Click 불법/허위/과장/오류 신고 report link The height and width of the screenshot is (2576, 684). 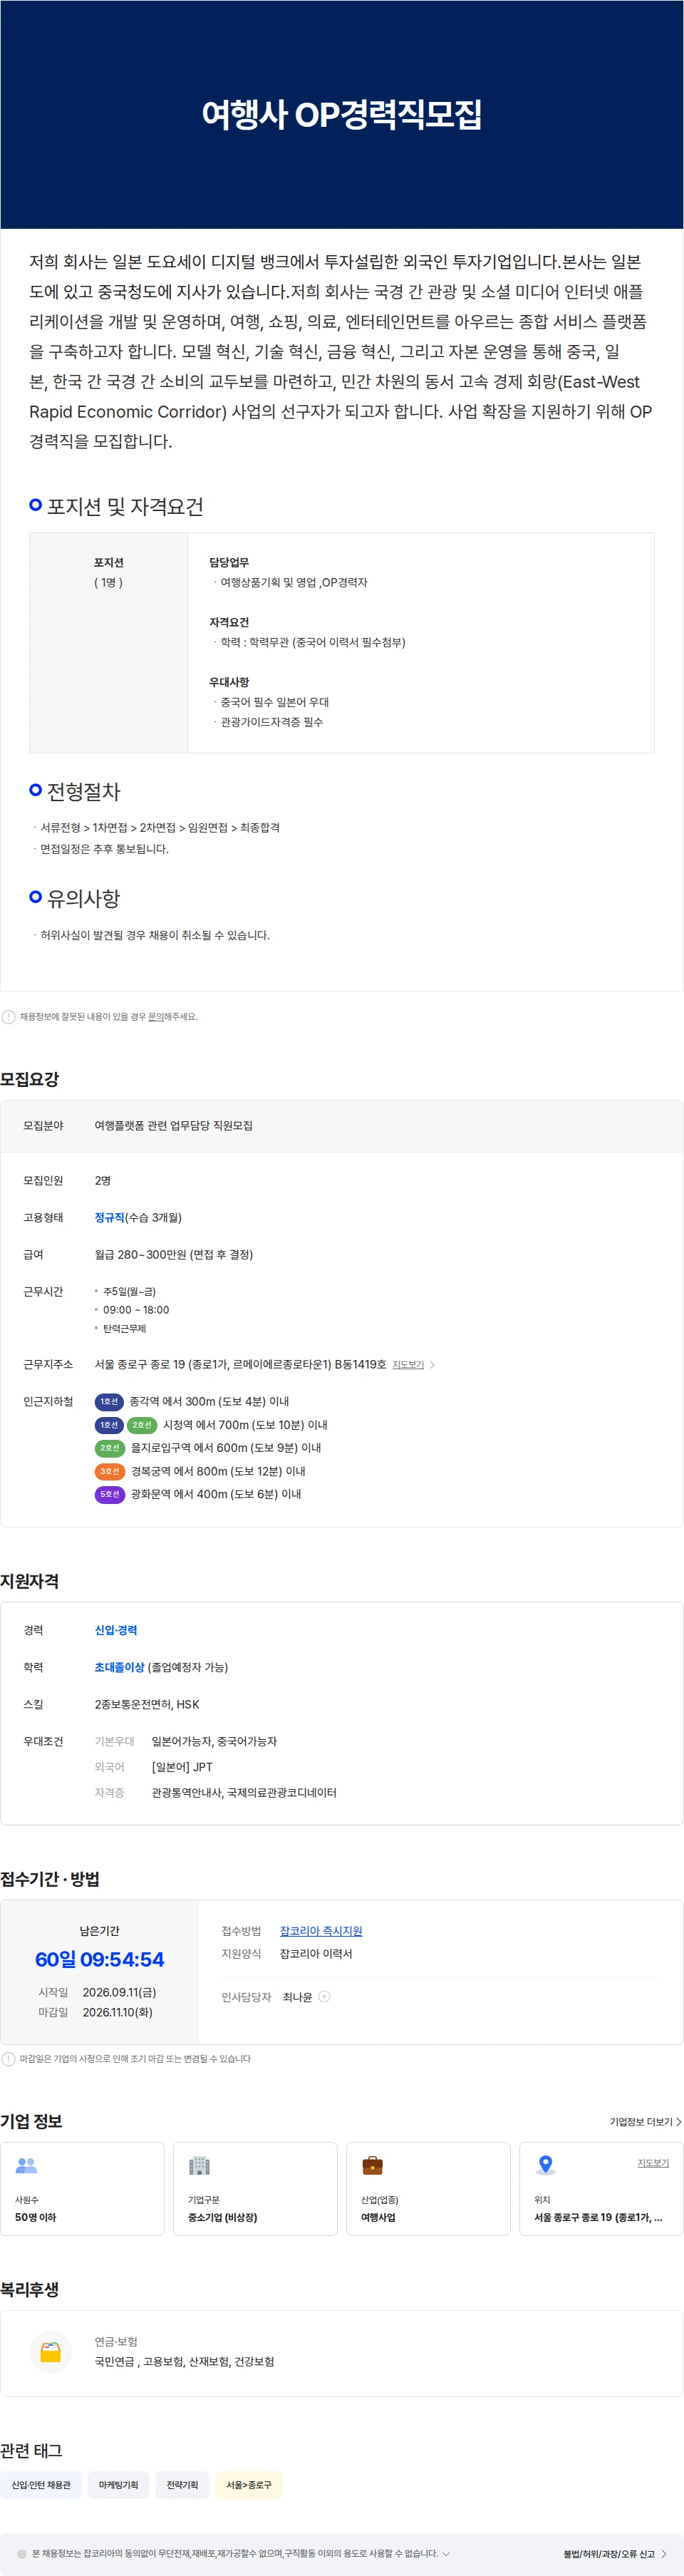coord(609,2554)
